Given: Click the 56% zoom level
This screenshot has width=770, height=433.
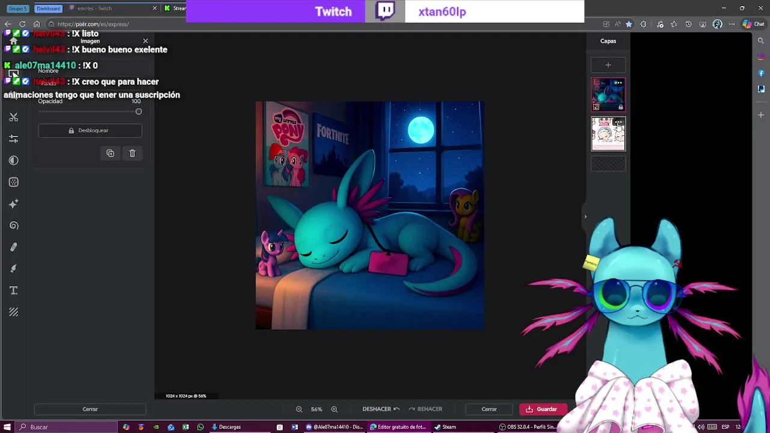Looking at the screenshot, I should (x=316, y=409).
